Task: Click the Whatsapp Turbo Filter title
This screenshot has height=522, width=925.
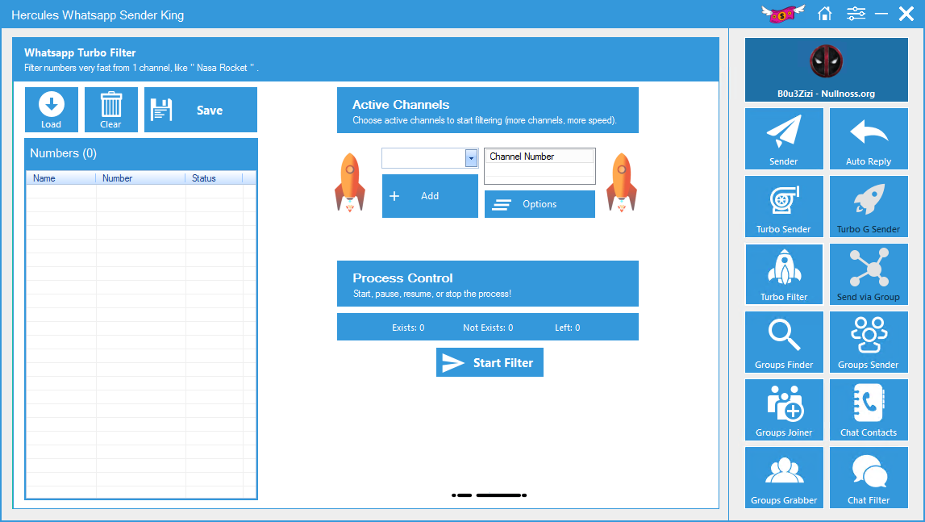Action: point(80,52)
